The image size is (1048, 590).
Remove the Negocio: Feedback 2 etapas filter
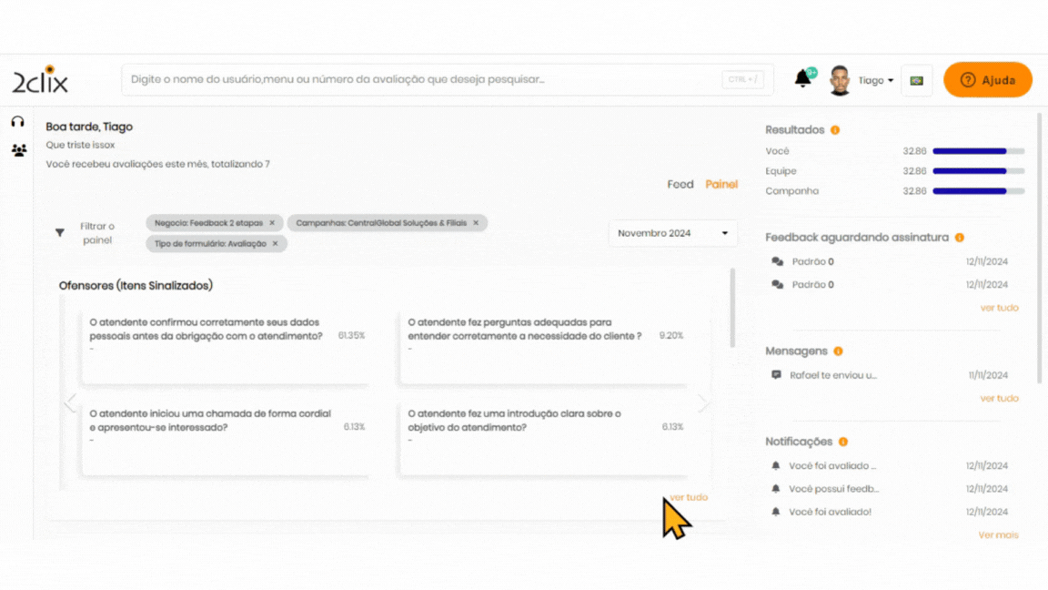pos(271,223)
